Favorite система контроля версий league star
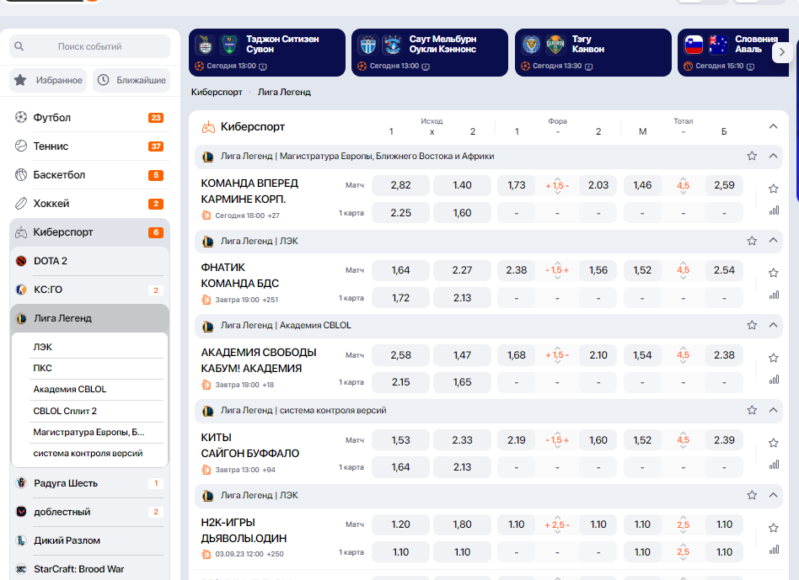Screen dimensions: 799x580 [752, 411]
